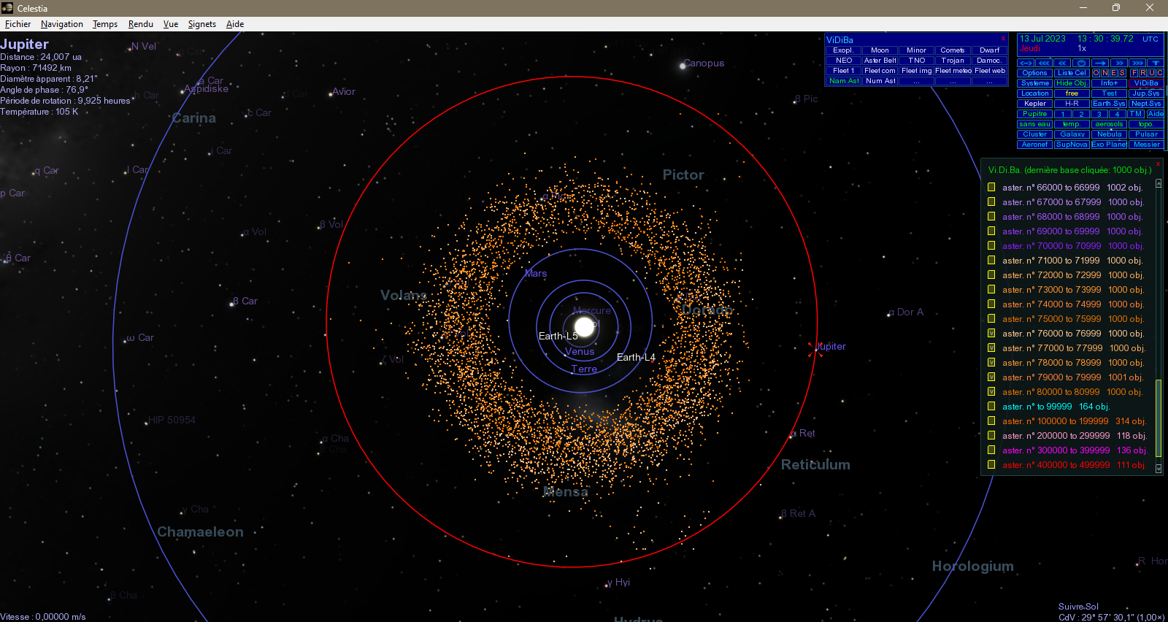Uncheck the aster. 79000 to 79999 box
Screen dimensions: 1168x622
pos(991,377)
